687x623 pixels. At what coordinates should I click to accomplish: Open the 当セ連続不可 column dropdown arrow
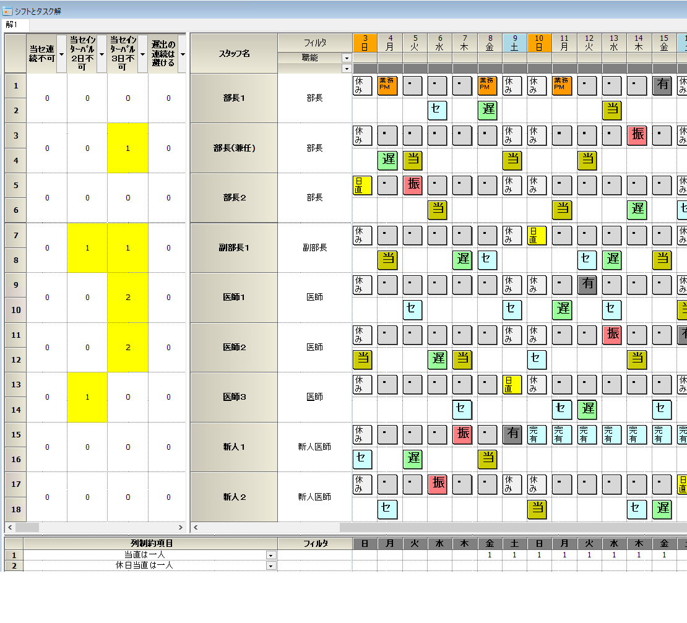(x=61, y=54)
